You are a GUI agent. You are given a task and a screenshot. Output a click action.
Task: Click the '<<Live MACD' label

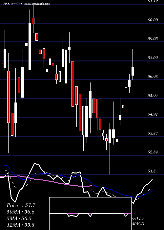point(138,221)
